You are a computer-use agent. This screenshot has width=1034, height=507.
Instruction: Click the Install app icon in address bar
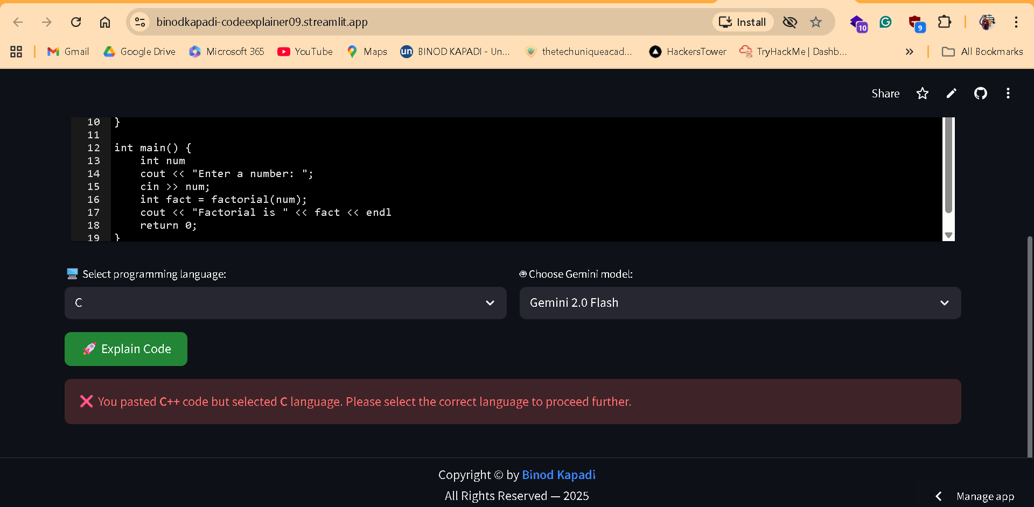pos(743,22)
